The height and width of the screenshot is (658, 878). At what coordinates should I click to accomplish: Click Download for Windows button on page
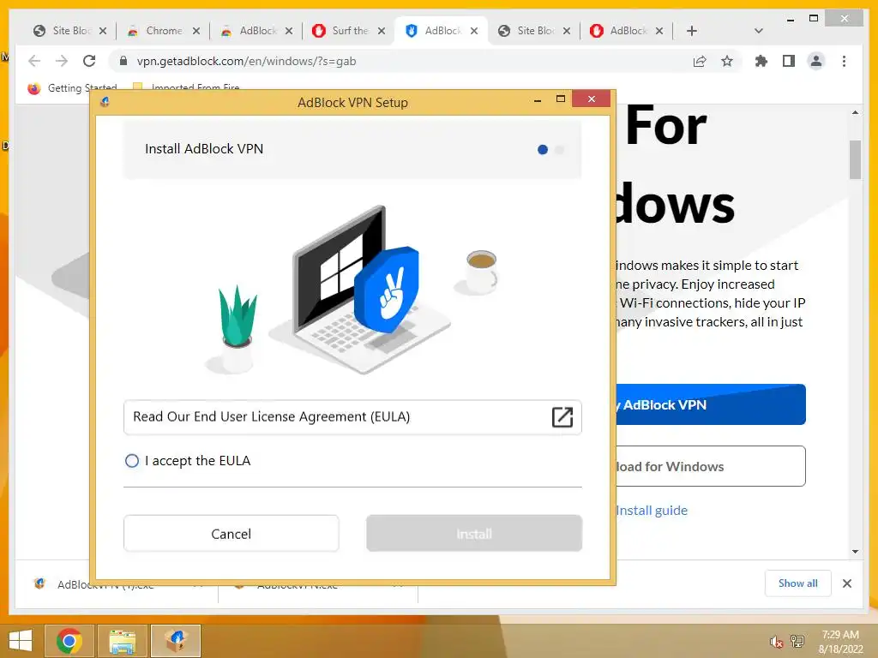click(x=710, y=466)
